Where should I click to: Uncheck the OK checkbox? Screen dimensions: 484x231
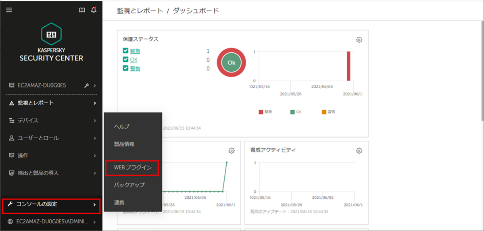(125, 60)
